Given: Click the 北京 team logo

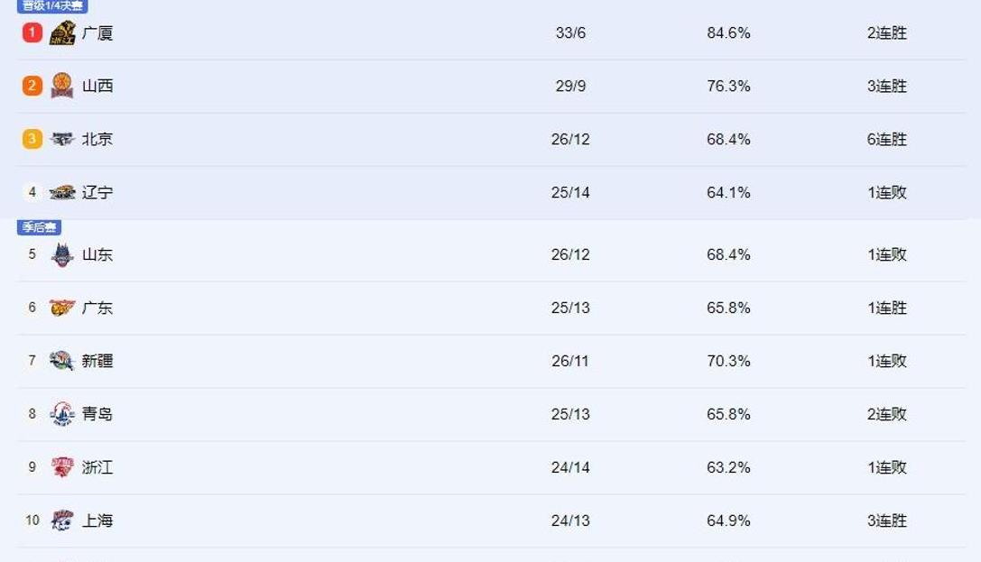Looking at the screenshot, I should pos(62,139).
